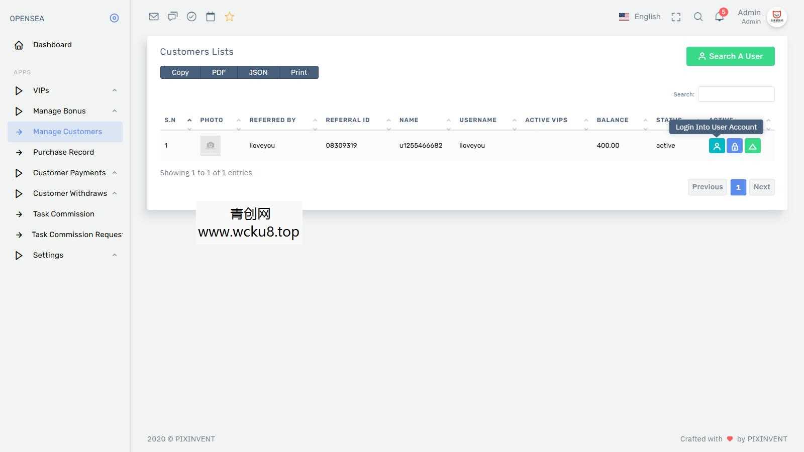
Task: Open the email icon in the top toolbar
Action: (153, 17)
